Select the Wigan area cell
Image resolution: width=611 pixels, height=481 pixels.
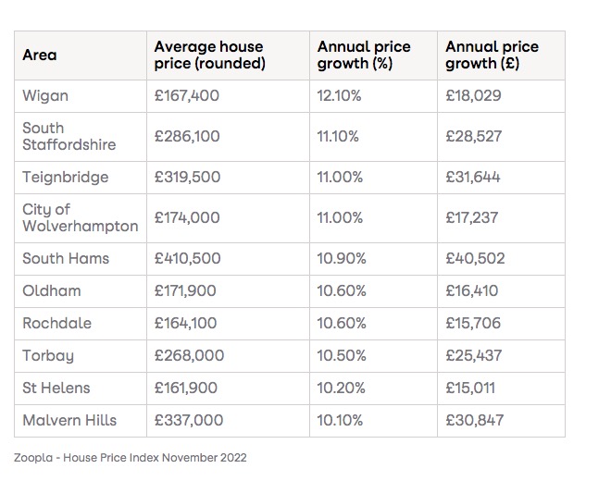45,96
